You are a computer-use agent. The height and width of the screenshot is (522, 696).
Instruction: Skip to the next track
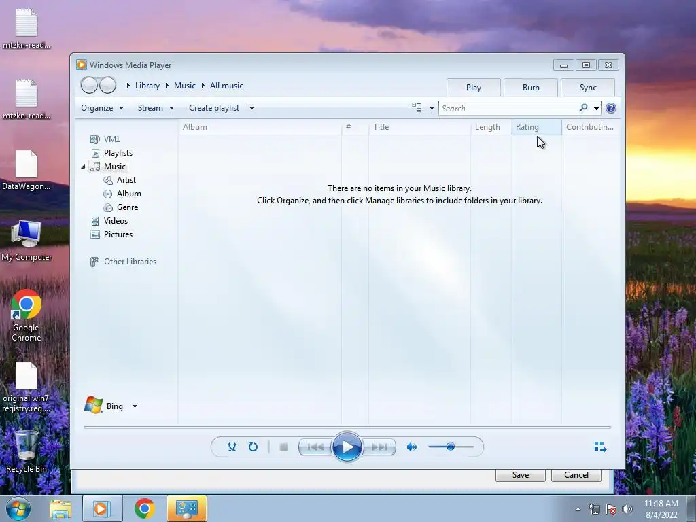coord(379,447)
